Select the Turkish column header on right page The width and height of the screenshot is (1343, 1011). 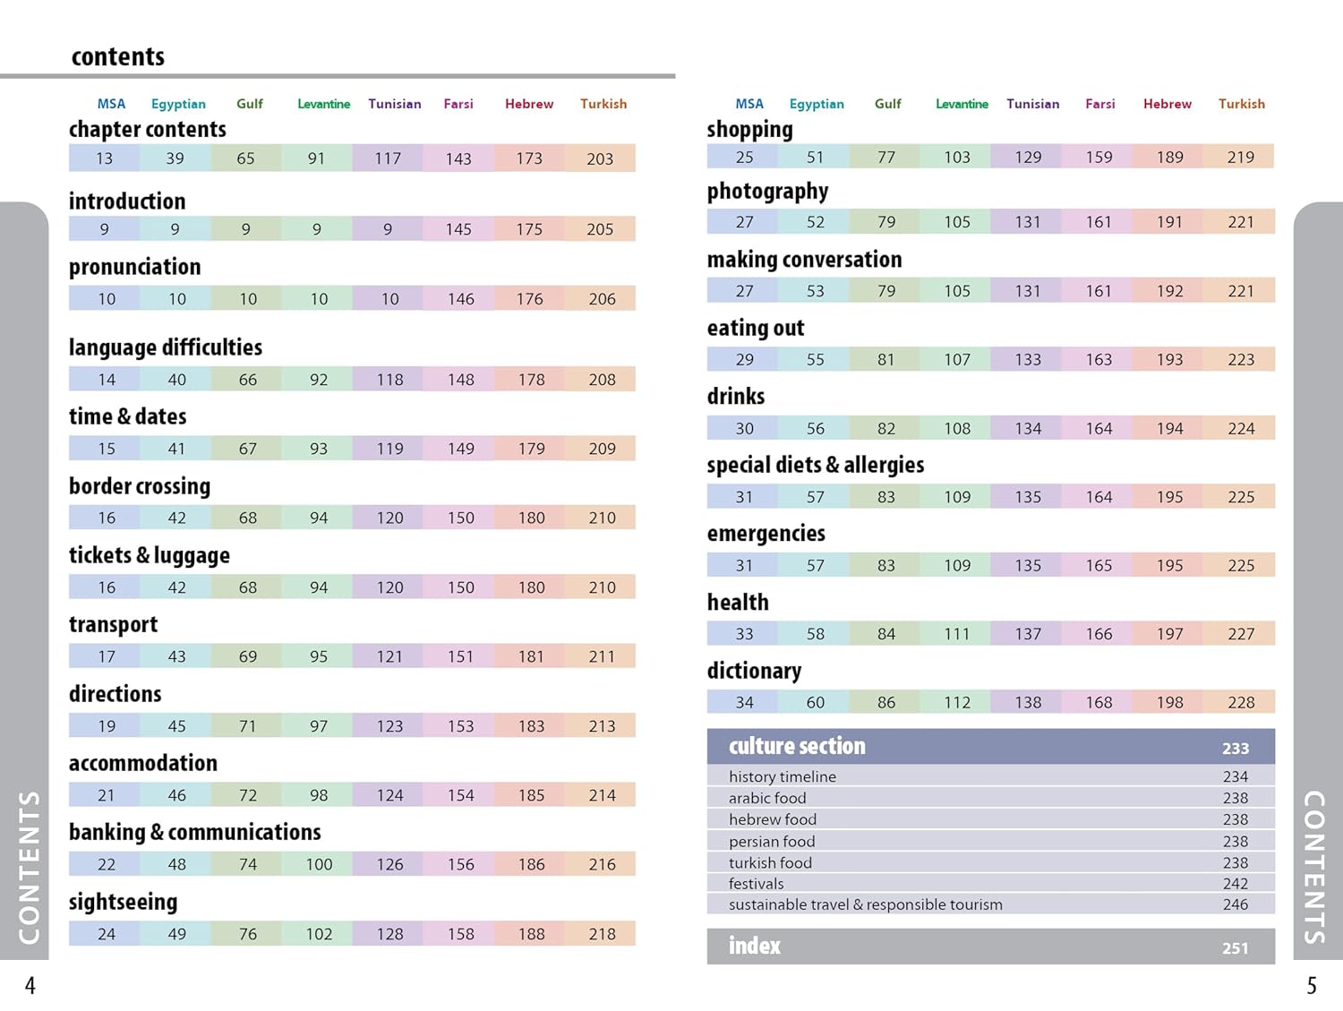tap(1241, 104)
